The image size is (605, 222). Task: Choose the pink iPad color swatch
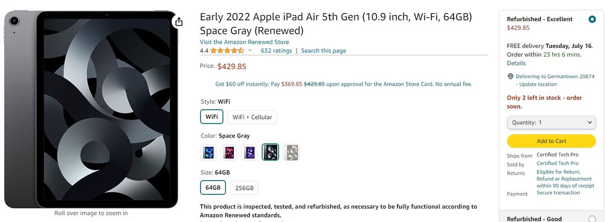229,152
